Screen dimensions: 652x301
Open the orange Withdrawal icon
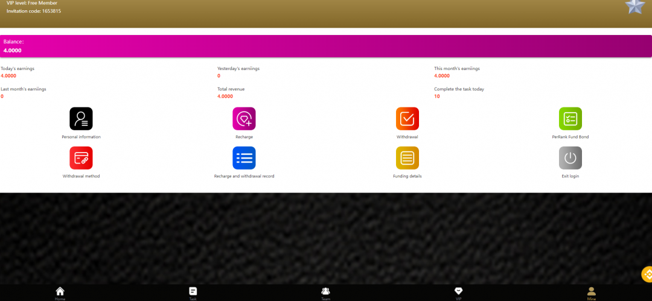click(x=407, y=119)
